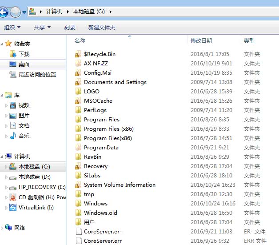Go back with the Back arrow button

coord(4,12)
